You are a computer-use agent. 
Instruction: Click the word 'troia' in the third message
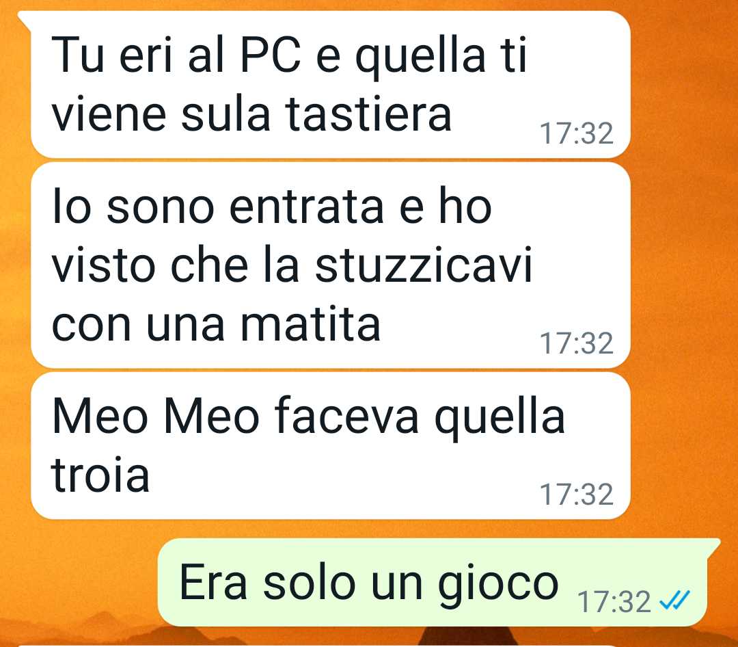100,475
